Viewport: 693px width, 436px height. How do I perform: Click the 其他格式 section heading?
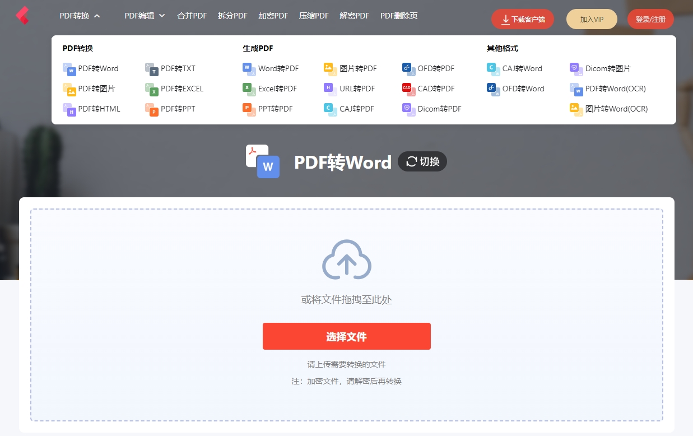coord(503,49)
